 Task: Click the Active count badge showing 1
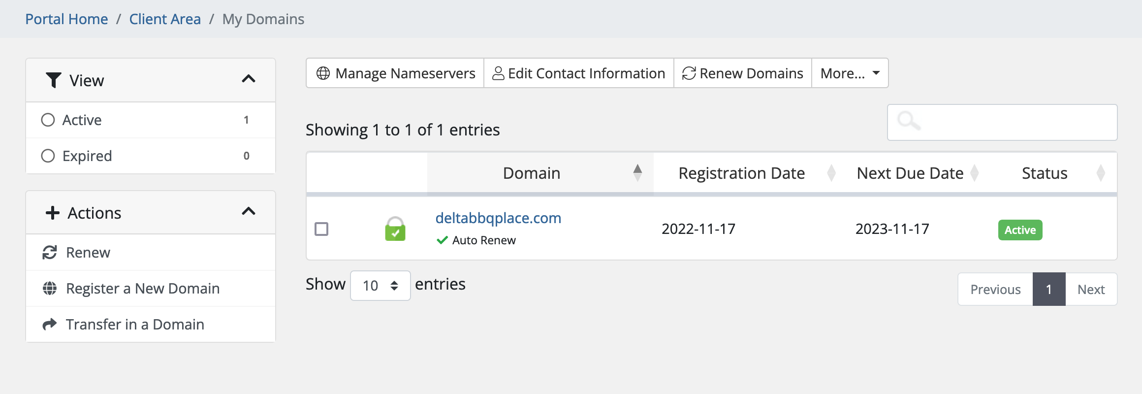tap(246, 120)
